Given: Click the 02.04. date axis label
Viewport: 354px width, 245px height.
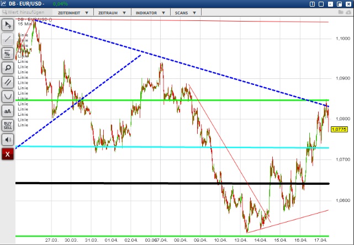Looking at the screenshot, I should pyautogui.click(x=131, y=240).
